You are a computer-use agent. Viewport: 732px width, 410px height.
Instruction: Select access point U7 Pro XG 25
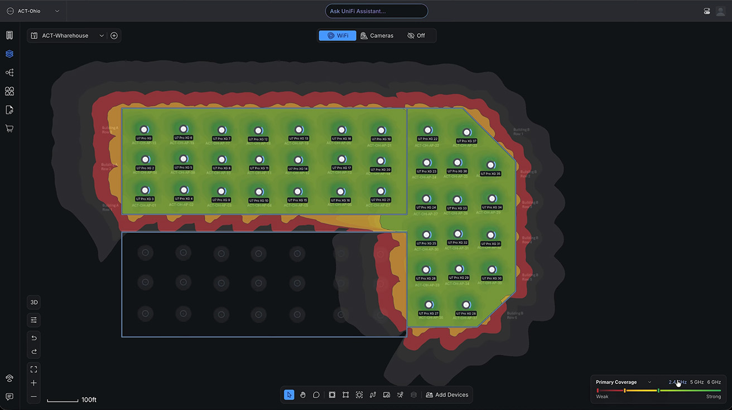click(426, 235)
